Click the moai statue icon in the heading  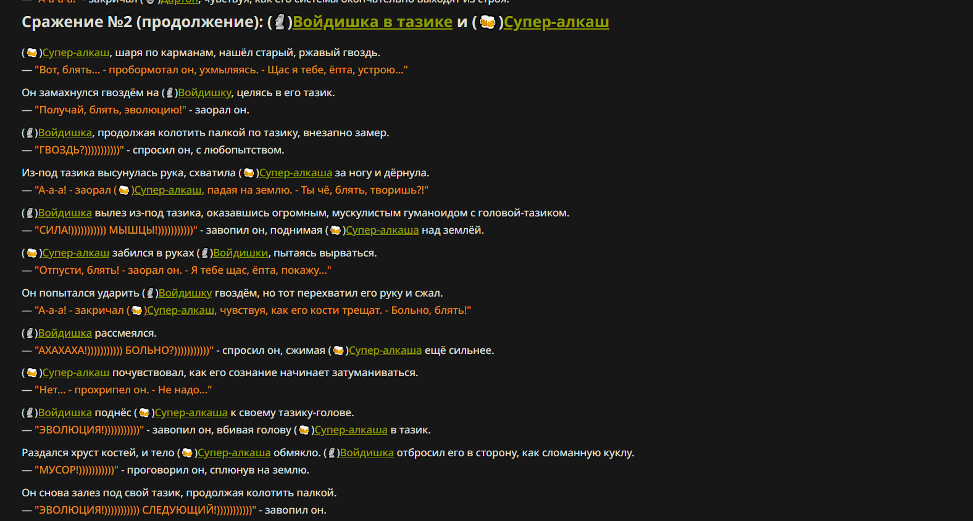(x=280, y=22)
